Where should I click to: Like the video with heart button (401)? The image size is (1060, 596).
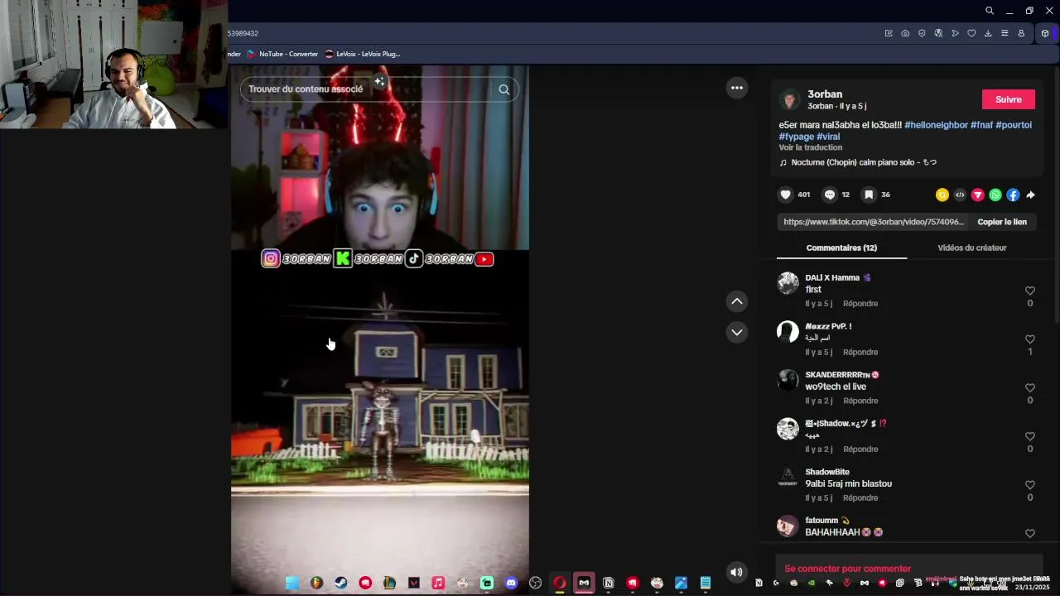click(x=786, y=195)
